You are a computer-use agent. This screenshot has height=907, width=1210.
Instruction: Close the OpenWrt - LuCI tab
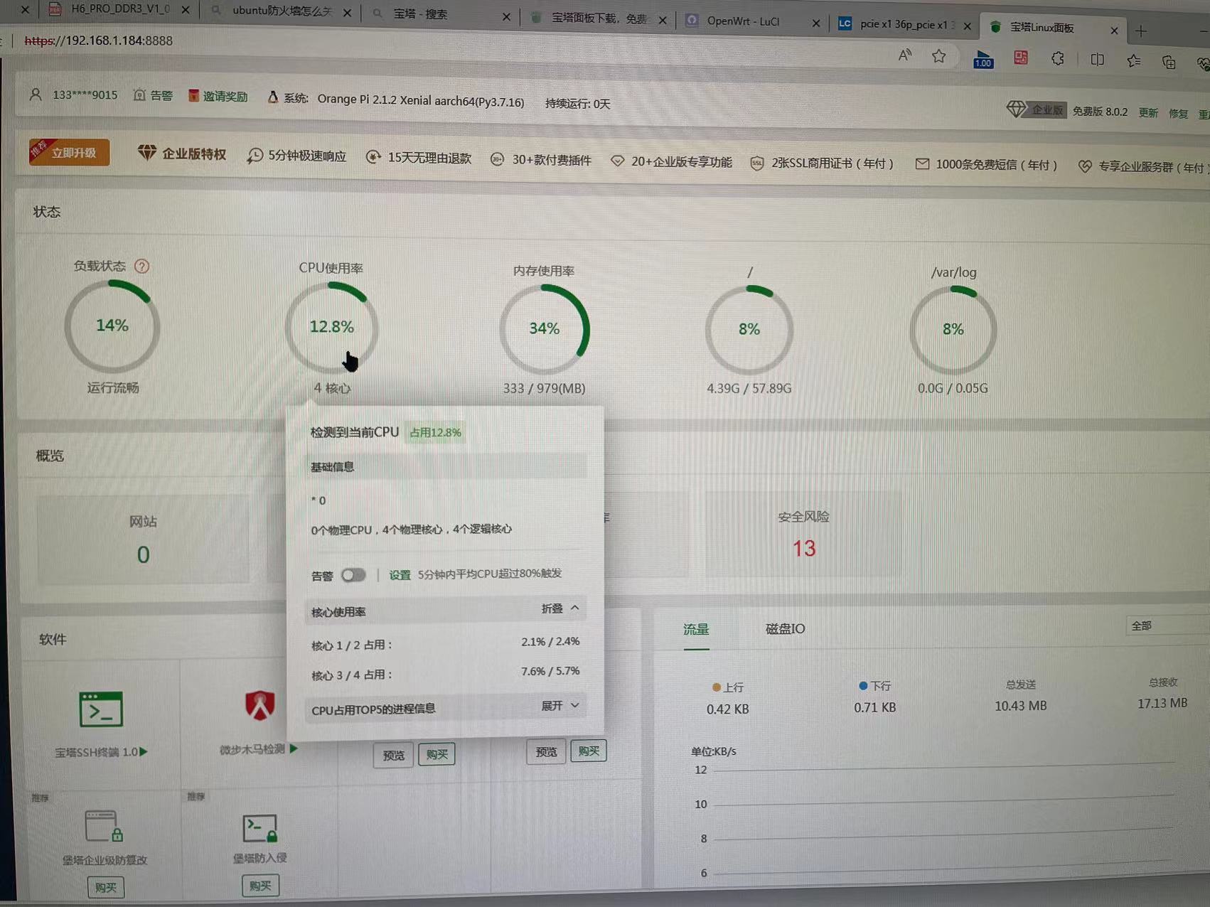815,23
